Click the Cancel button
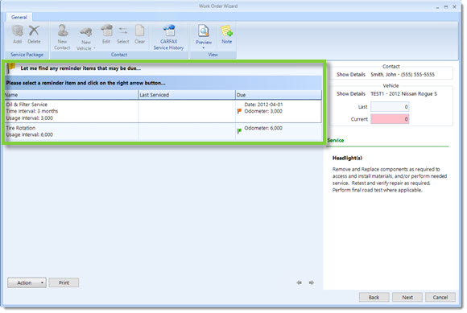467x313 pixels. 440,297
